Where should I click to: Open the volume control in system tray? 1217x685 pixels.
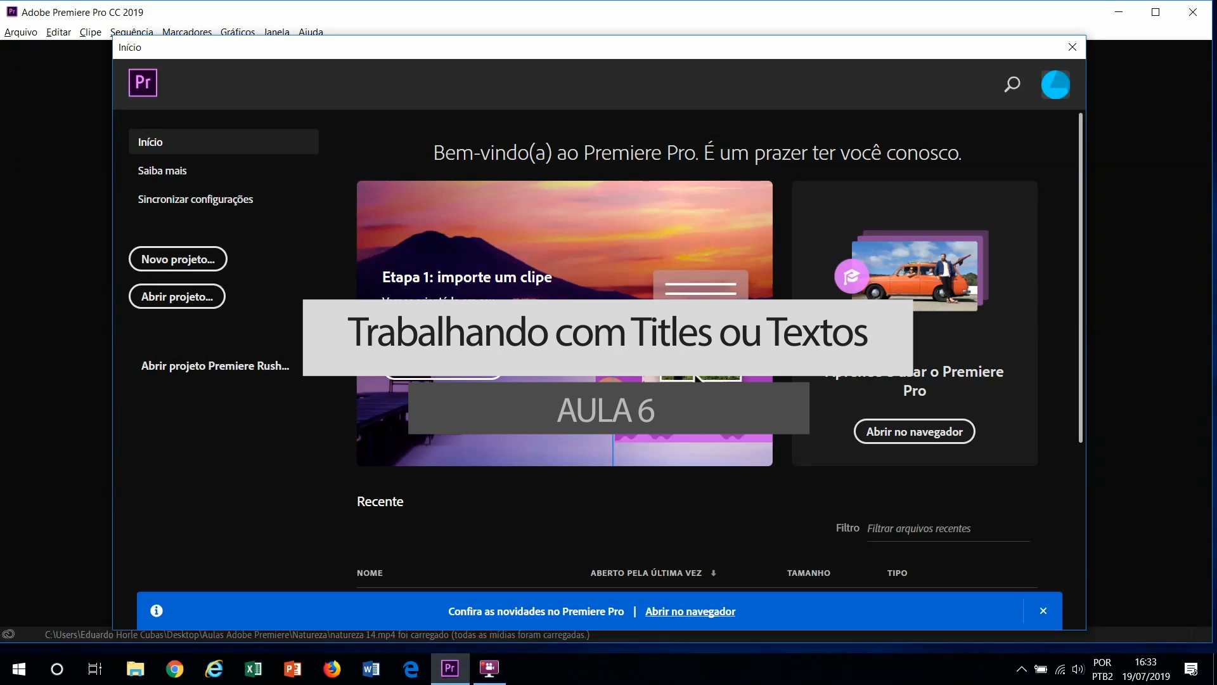coord(1078,669)
